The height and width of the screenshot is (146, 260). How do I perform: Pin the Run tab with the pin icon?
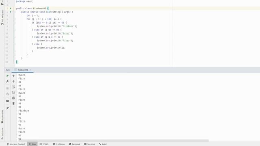pos(7,108)
